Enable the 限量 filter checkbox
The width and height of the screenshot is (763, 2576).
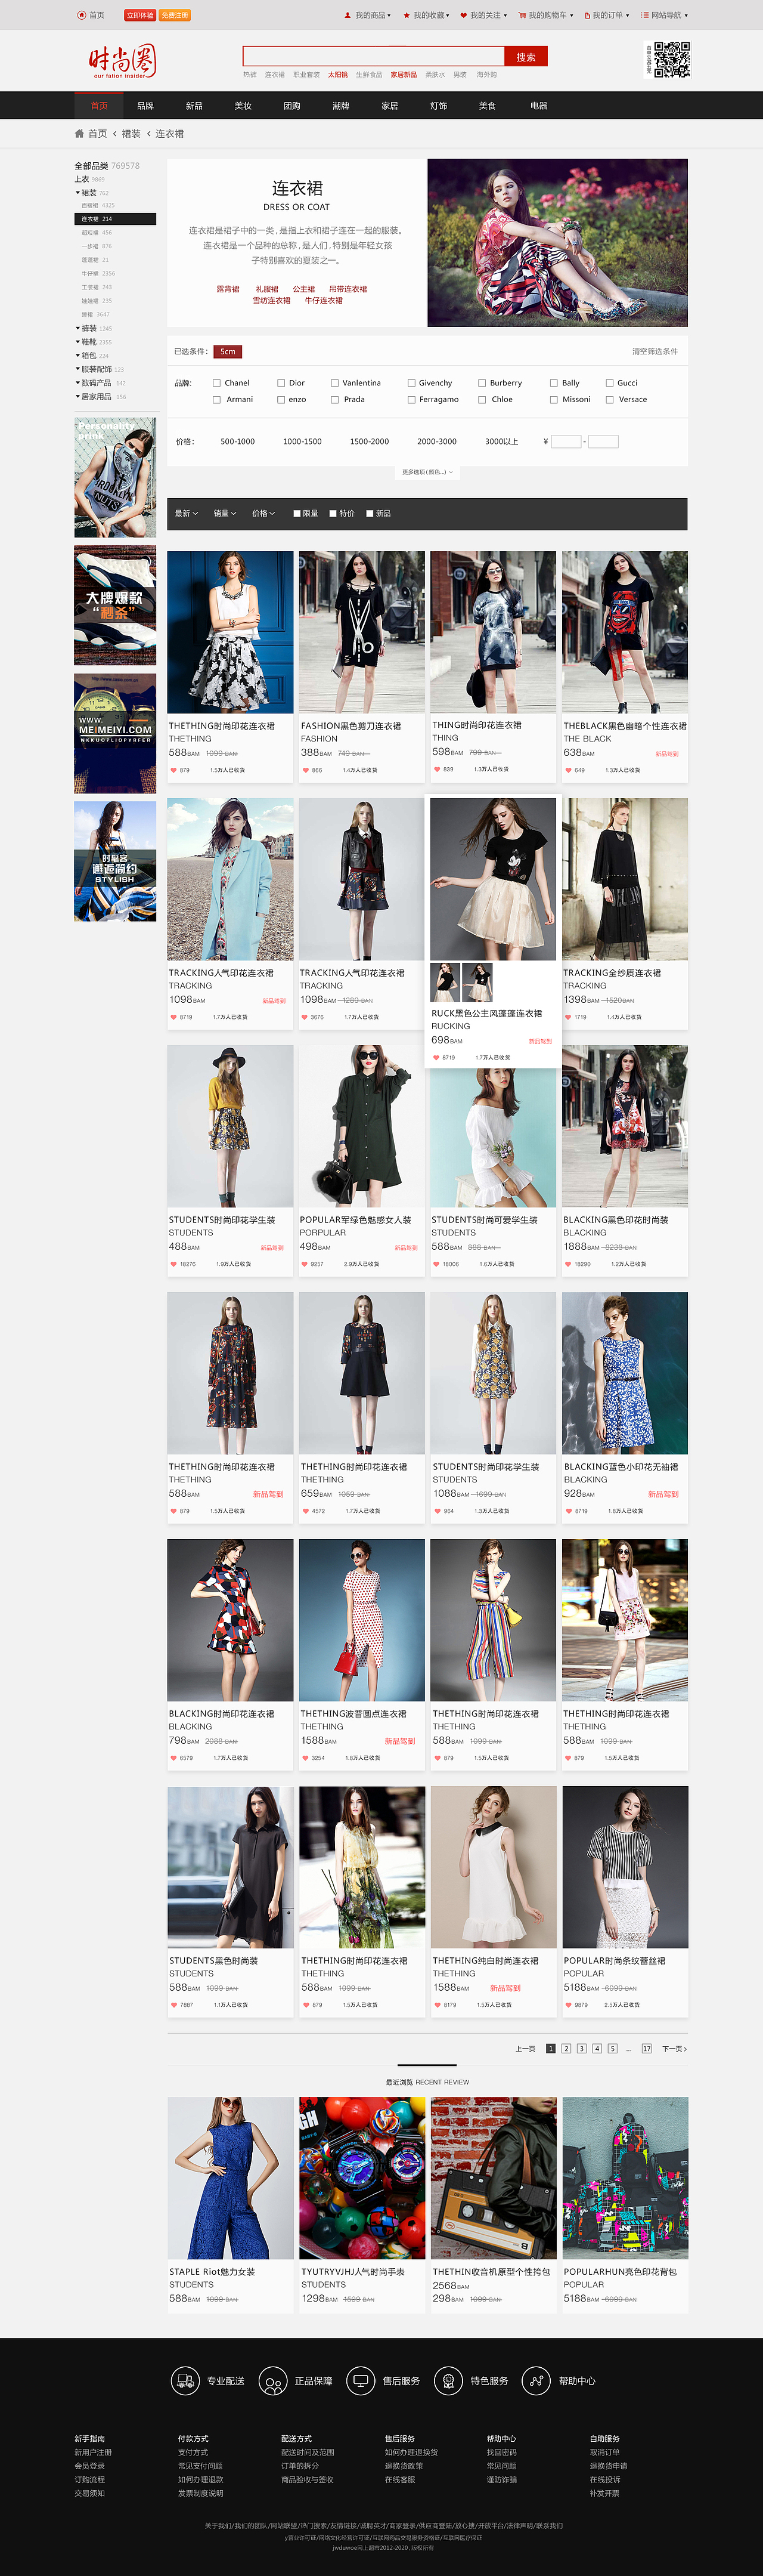tap(297, 514)
